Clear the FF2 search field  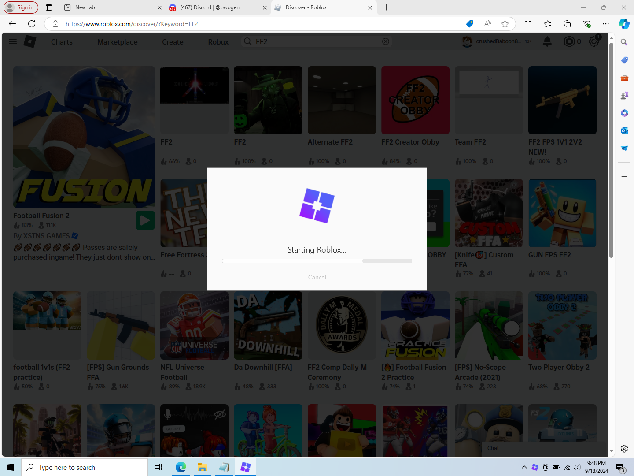click(386, 41)
